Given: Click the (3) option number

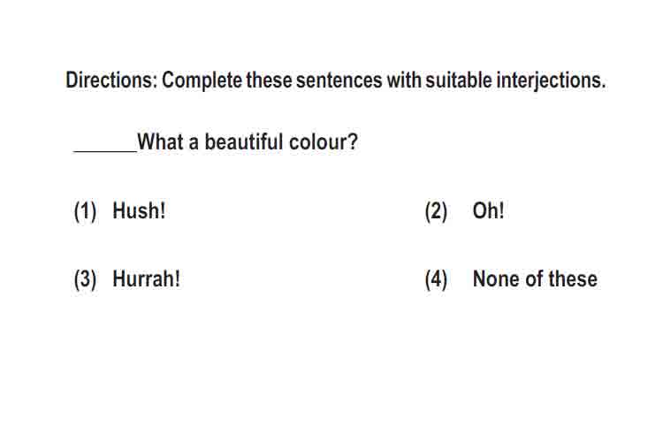Looking at the screenshot, I should coord(85,279).
